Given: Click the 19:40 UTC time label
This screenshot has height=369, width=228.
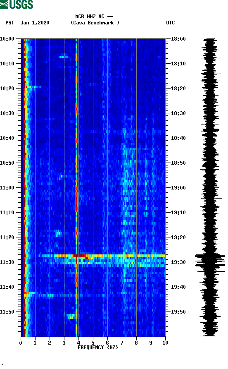Looking at the screenshot, I should coord(178,287).
